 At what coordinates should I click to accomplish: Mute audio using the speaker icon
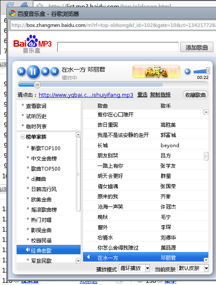(187, 71)
